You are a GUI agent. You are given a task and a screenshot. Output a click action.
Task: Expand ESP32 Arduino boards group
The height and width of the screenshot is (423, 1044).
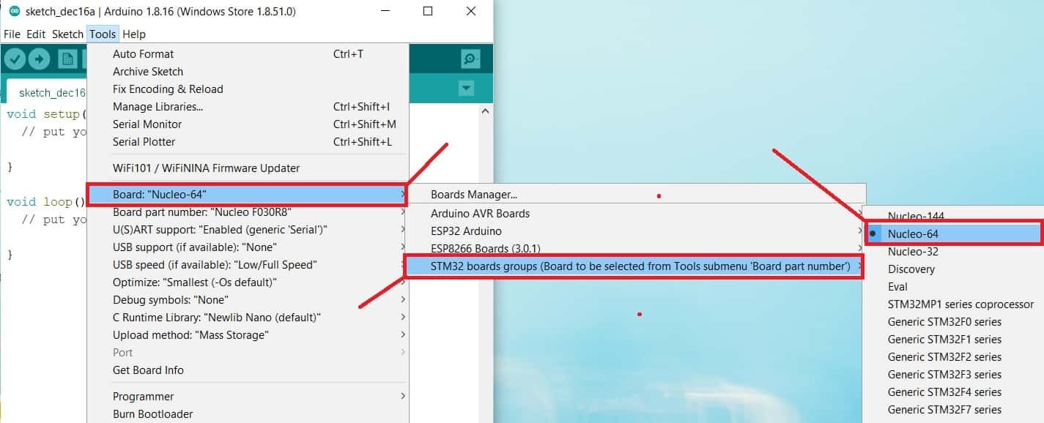[x=637, y=231]
